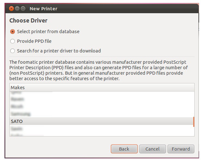211x160 pixels.
Task: Click the Choose Driver heading
Action: (28, 21)
